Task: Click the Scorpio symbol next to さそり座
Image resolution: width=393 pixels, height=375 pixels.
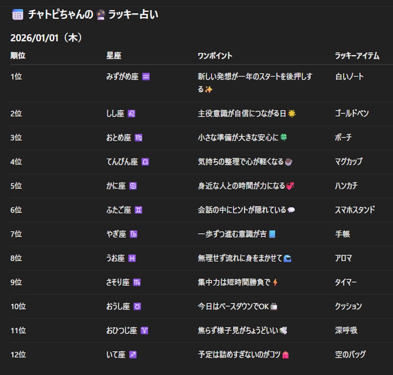Action: (137, 283)
